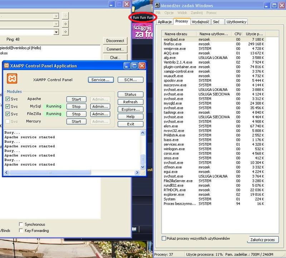The image size is (286, 258).
Task: Switch to the Sieć tab
Action: 218,22
